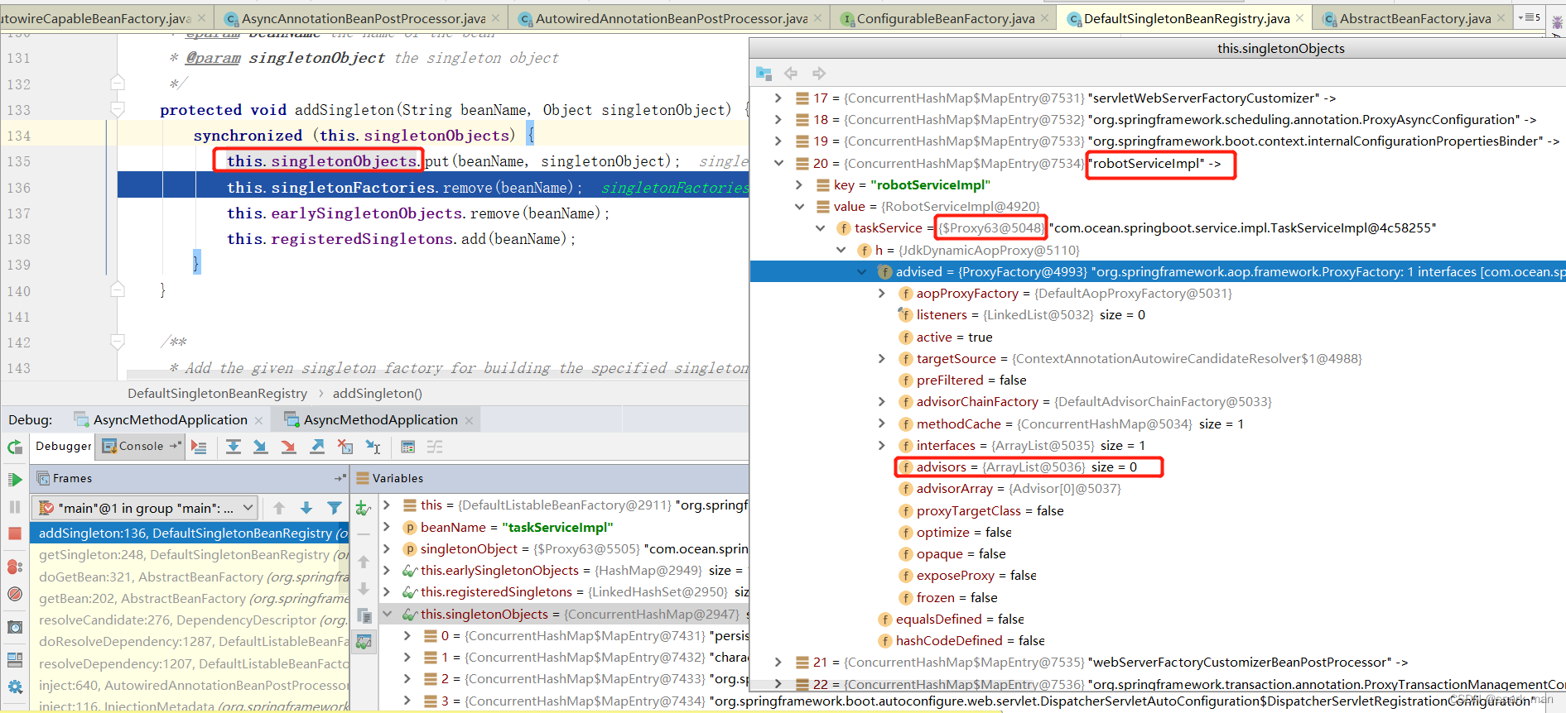1566x713 pixels.
Task: Click the Force Step Into icon
Action: tap(288, 447)
